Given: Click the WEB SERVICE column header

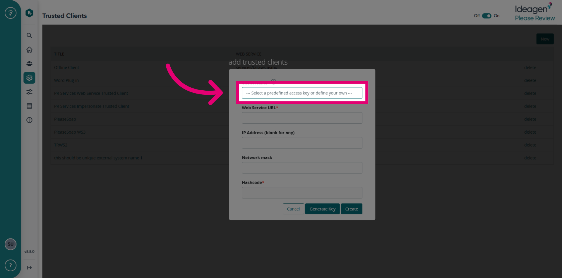Looking at the screenshot, I should (x=249, y=54).
